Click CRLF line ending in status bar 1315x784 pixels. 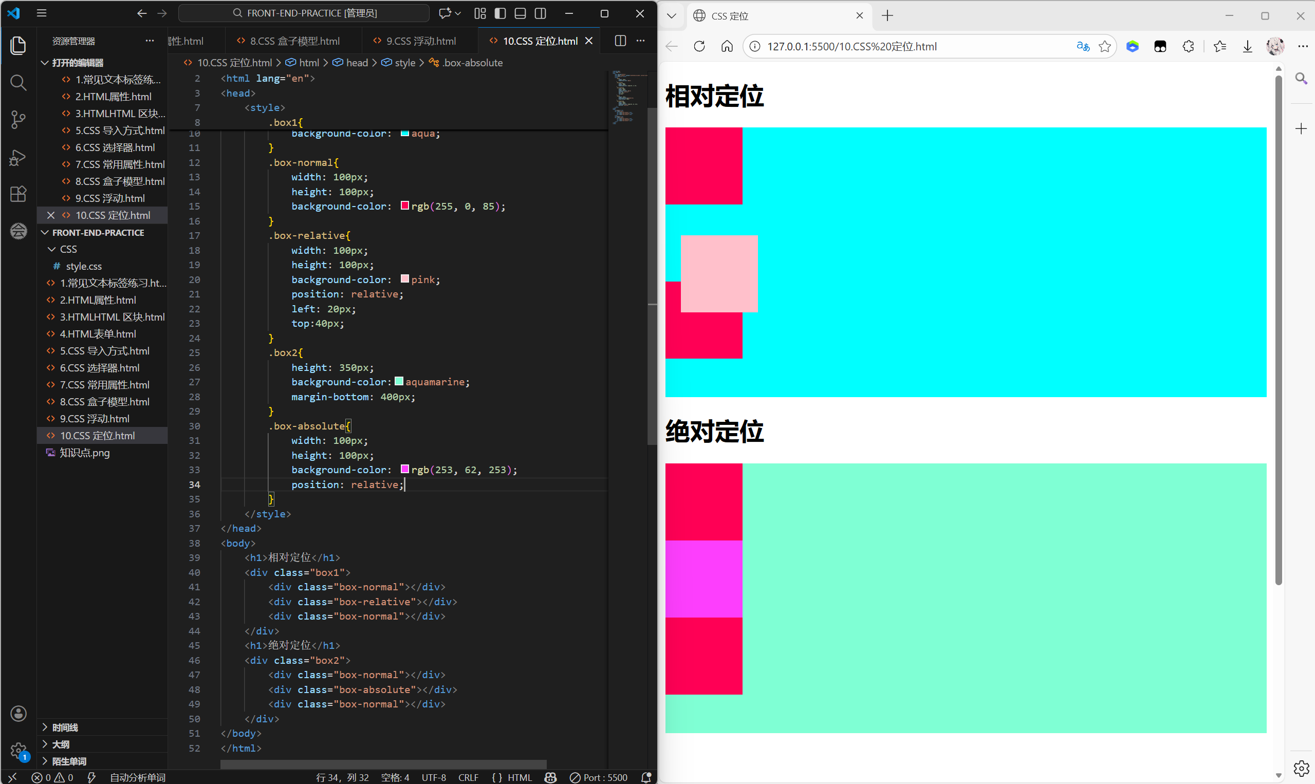tap(468, 777)
